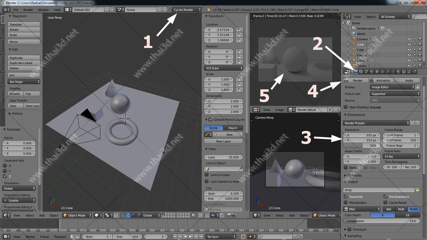The image size is (427, 240).
Task: Open the Add menu in 3D viewport header
Action: tap(42, 215)
